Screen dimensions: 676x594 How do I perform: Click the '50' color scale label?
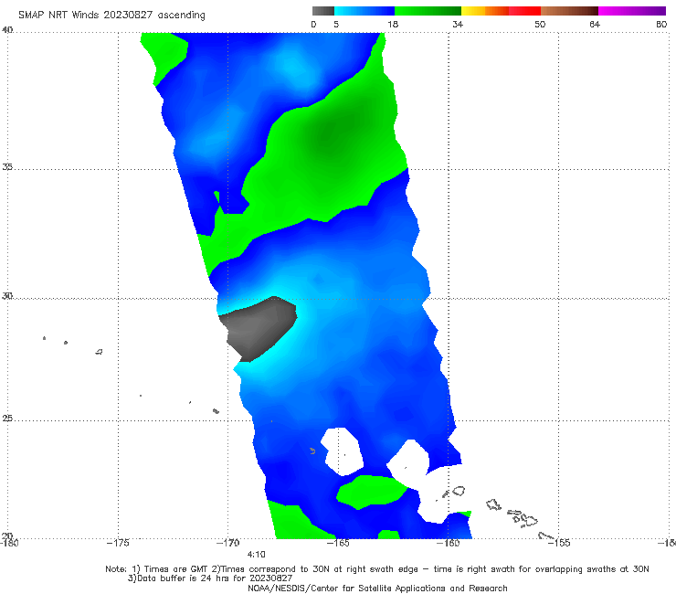click(540, 24)
